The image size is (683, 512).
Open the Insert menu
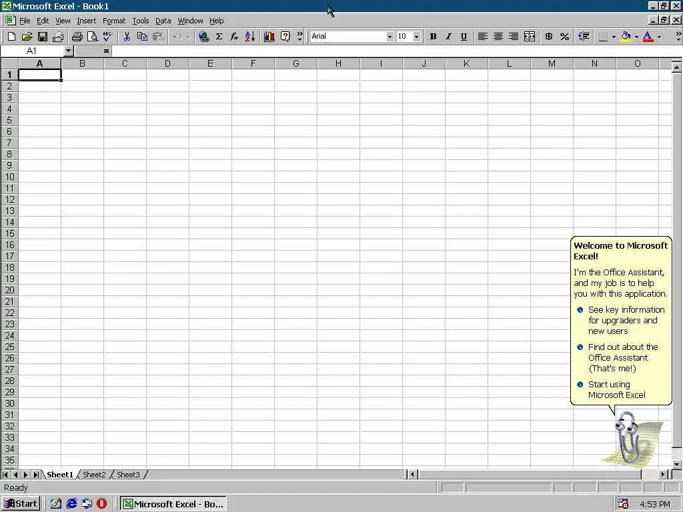[86, 21]
